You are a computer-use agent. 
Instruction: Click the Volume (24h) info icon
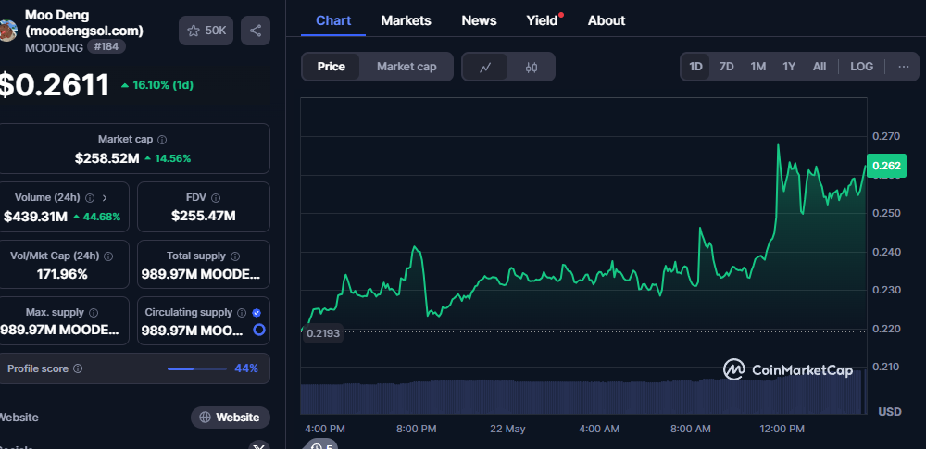coord(90,198)
